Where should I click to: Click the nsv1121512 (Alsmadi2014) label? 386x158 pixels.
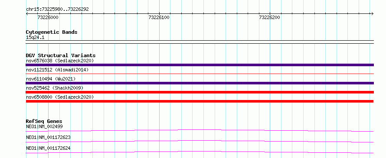[57, 70]
